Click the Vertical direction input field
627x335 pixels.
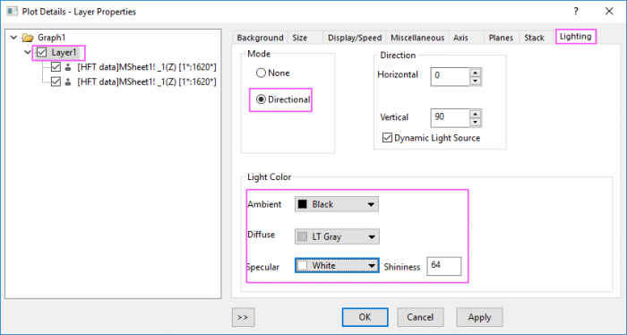[x=450, y=117]
